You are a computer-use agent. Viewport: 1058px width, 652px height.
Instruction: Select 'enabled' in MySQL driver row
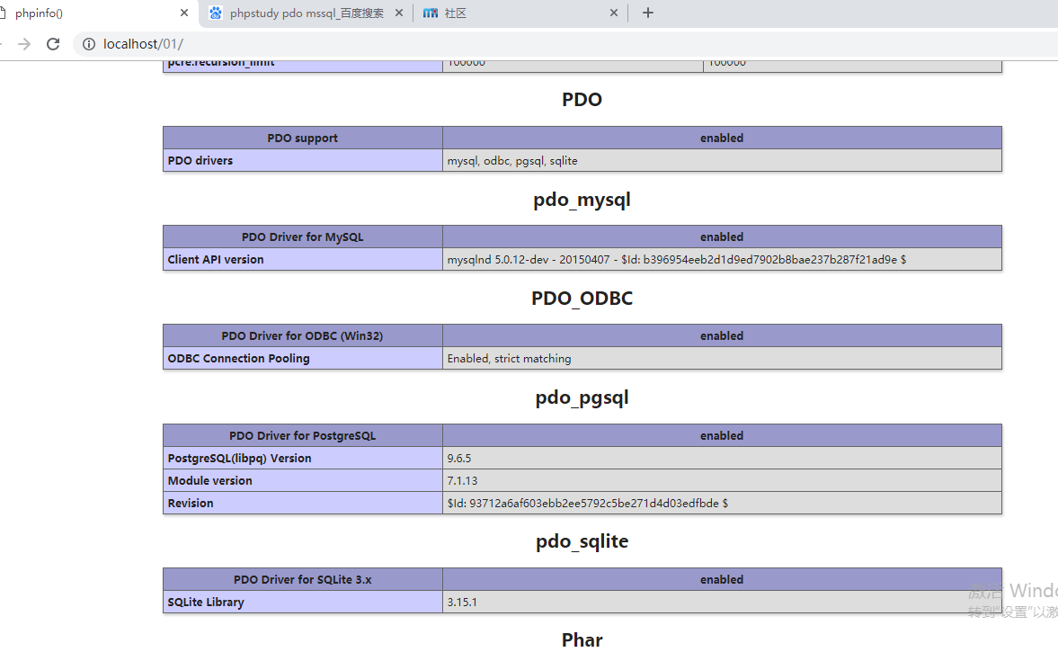coord(721,237)
